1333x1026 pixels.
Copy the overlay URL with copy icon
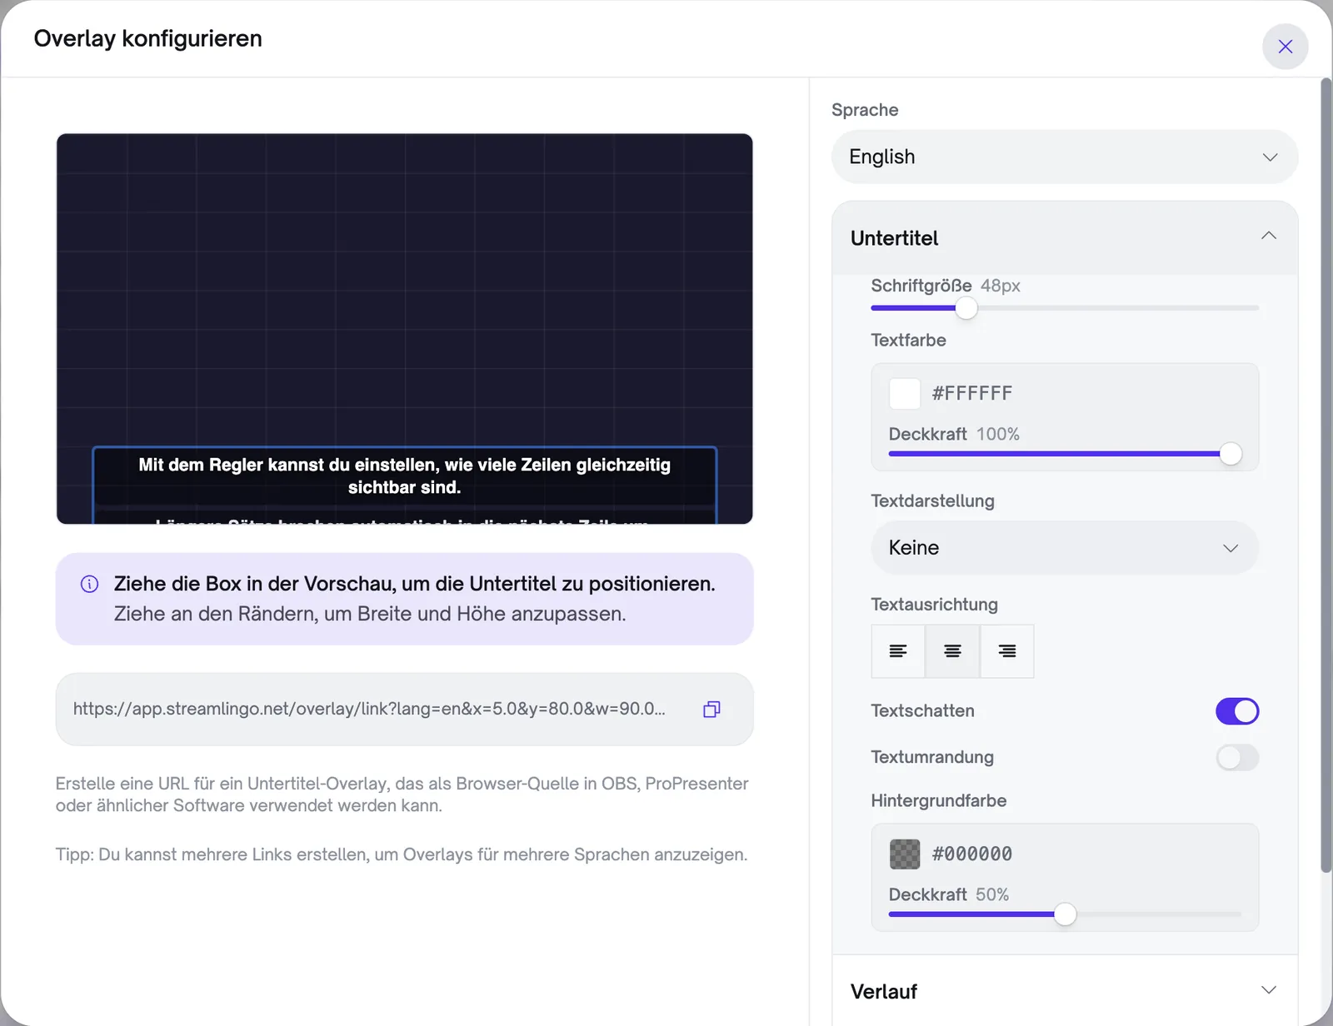pos(711,710)
